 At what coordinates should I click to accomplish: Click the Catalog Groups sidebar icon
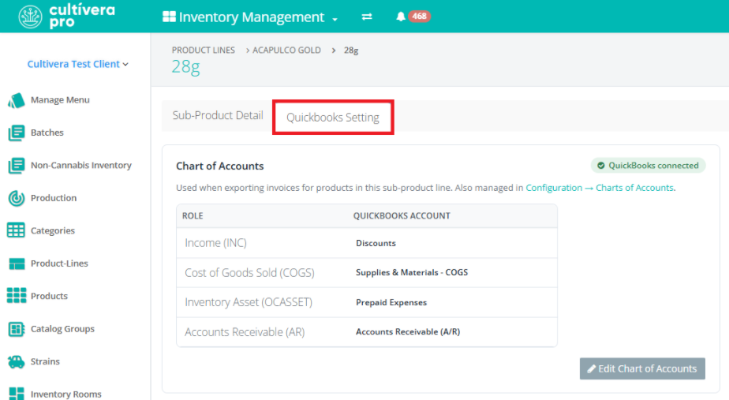pos(17,329)
